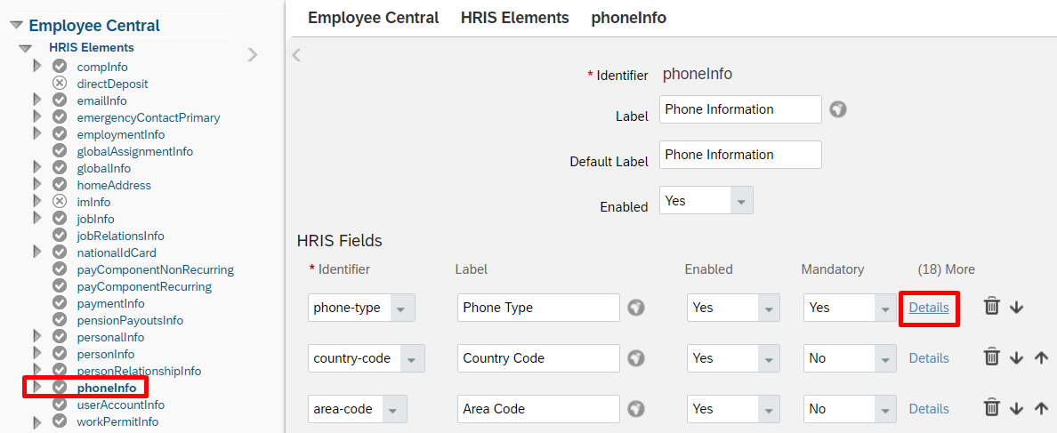Open the element Enabled dropdown

741,201
